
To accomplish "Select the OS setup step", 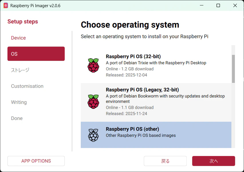I will click(x=36, y=54).
